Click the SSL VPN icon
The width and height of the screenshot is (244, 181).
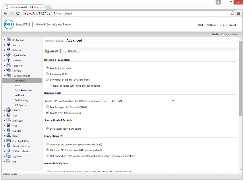pos(9,130)
